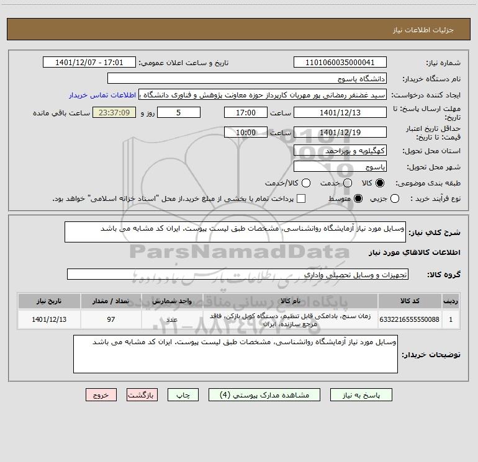Click the بازگشت back button

[x=142, y=394]
